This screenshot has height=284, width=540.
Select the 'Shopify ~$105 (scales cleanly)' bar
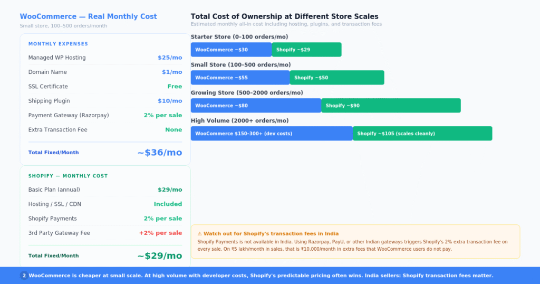coord(422,134)
